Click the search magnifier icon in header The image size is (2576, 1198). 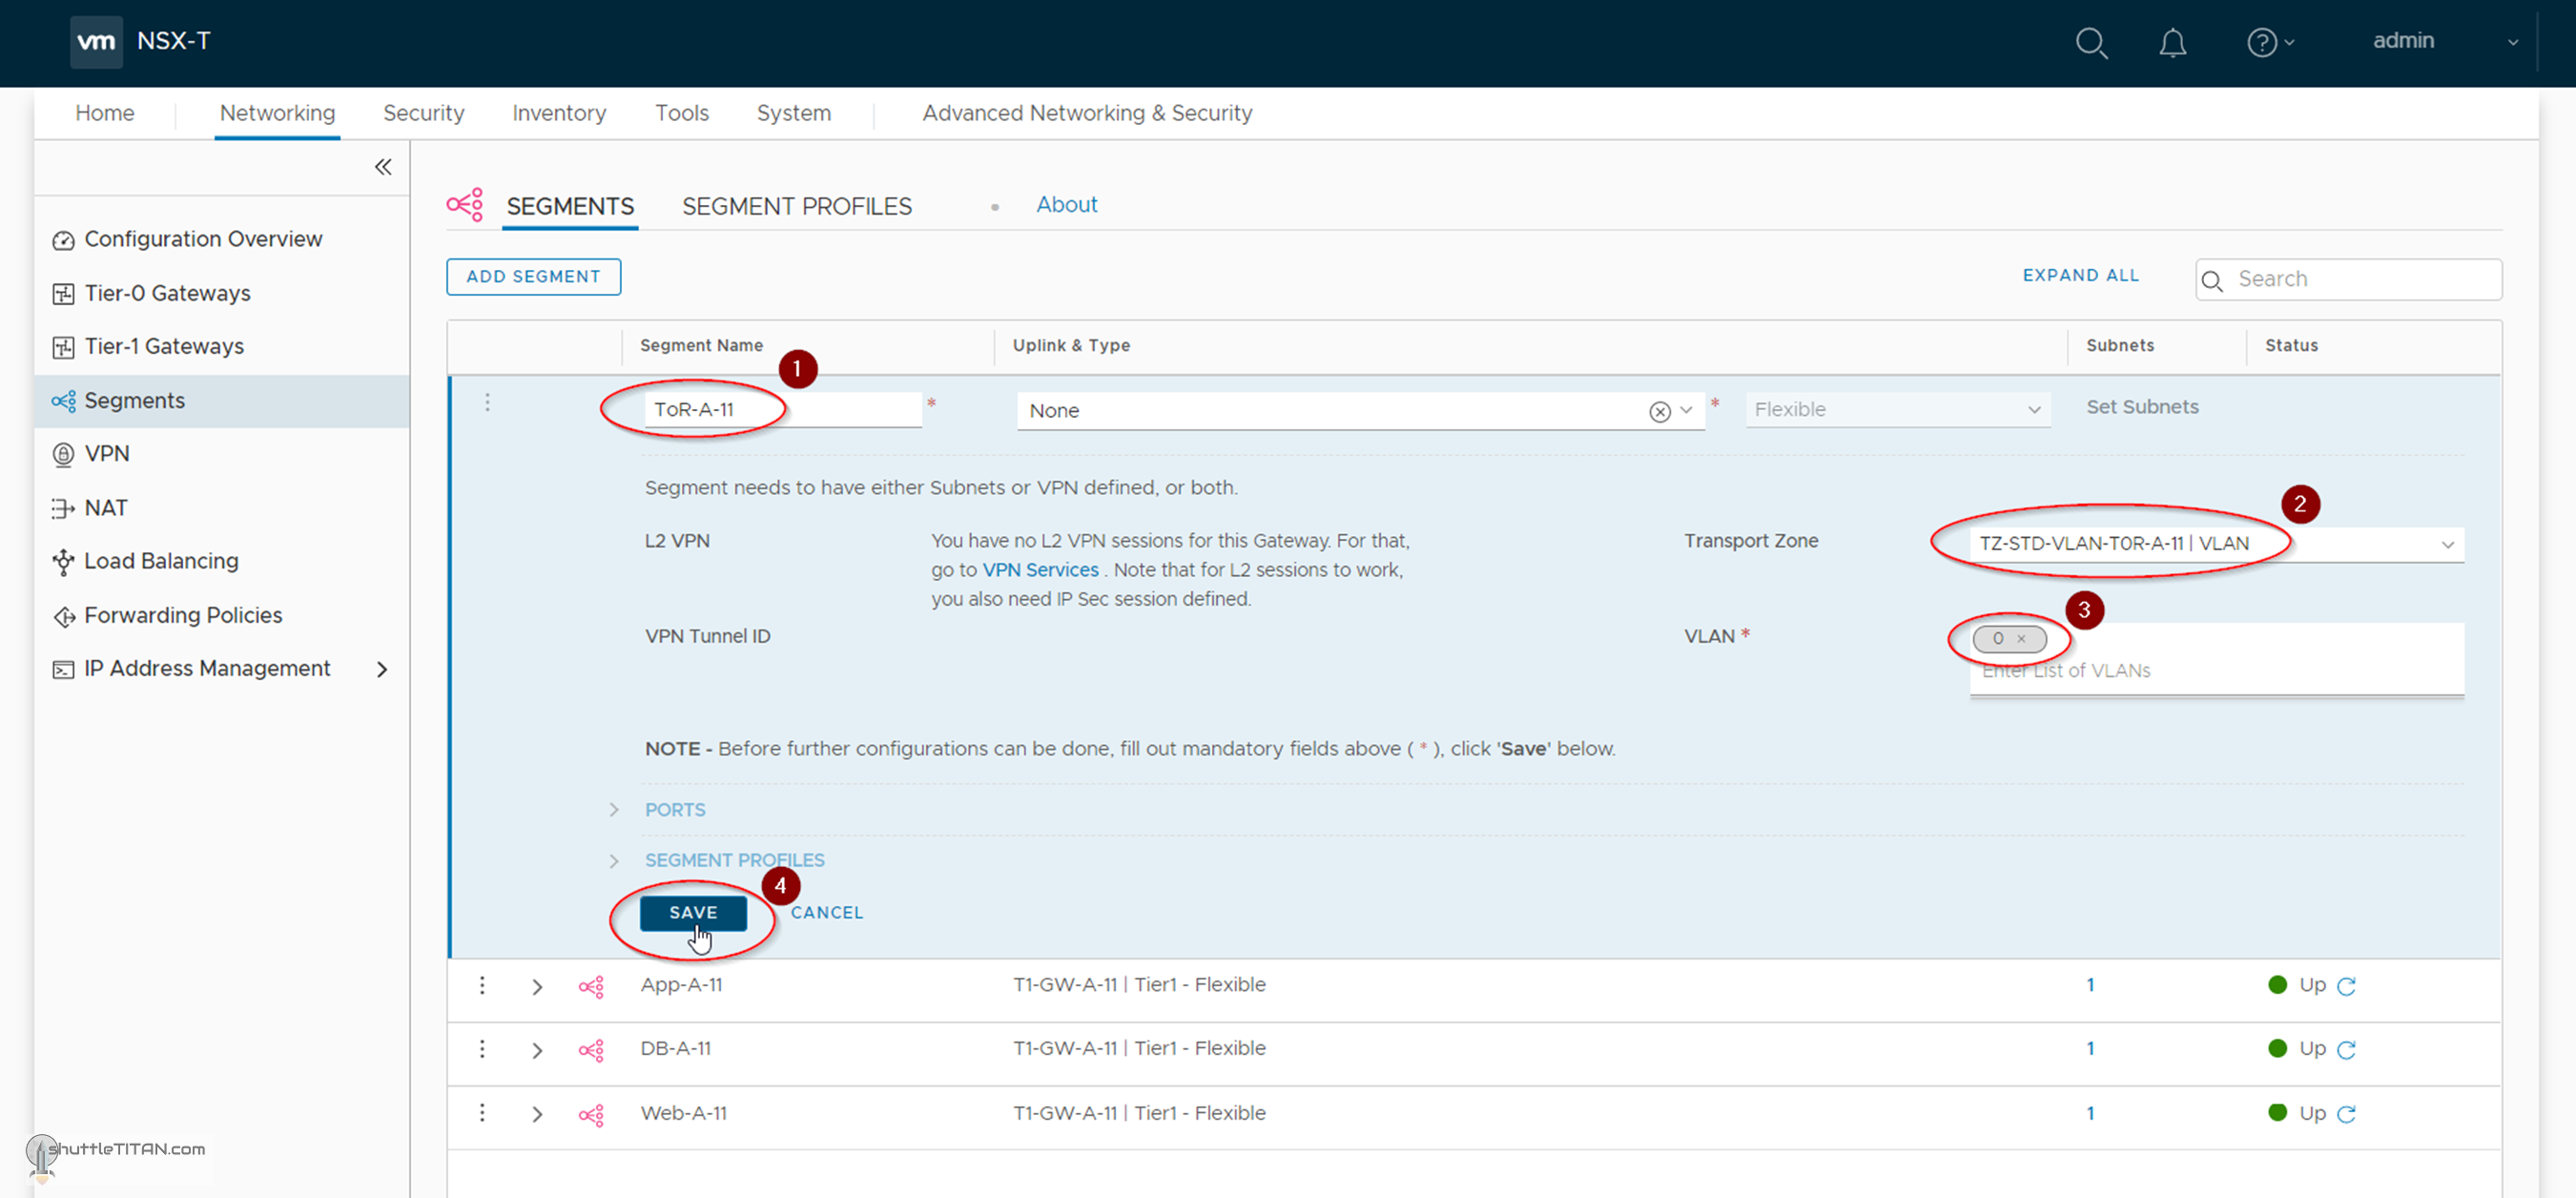pos(2091,43)
